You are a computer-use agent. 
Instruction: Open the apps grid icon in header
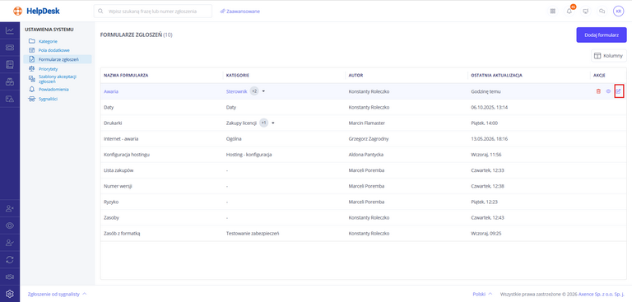552,12
